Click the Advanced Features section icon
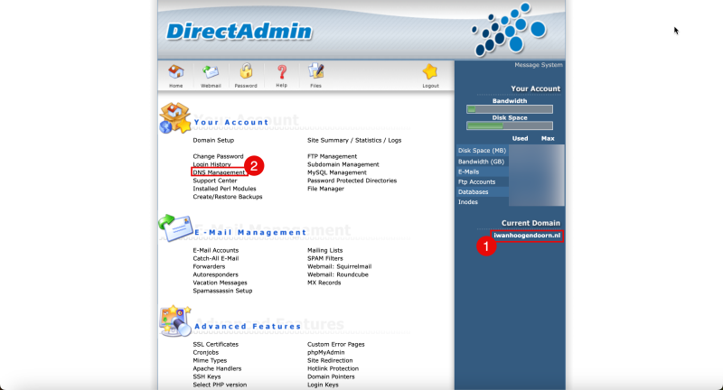 pos(175,320)
